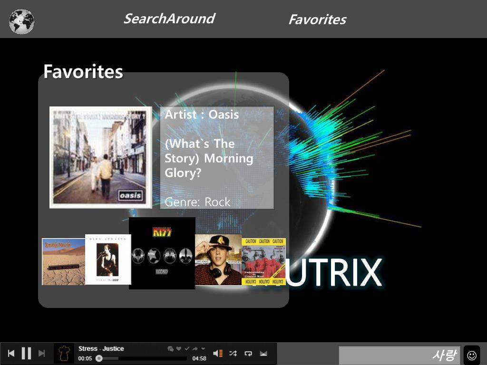Click the 'Genre: Rock' text
Screen dimensions: 487x365
pos(197,202)
